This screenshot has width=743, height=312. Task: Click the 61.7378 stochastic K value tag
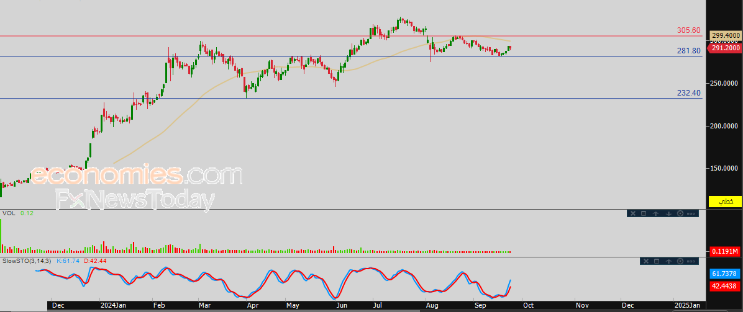click(x=724, y=274)
